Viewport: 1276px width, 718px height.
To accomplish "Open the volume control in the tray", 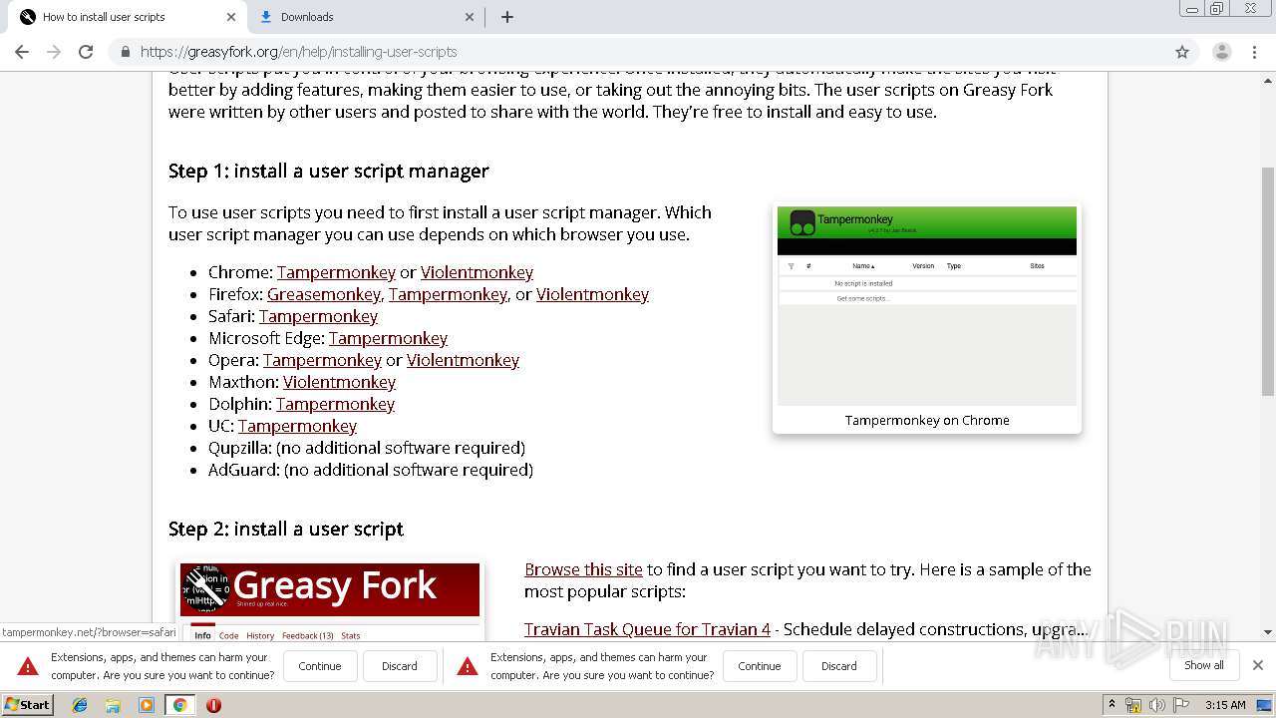I will click(1157, 705).
